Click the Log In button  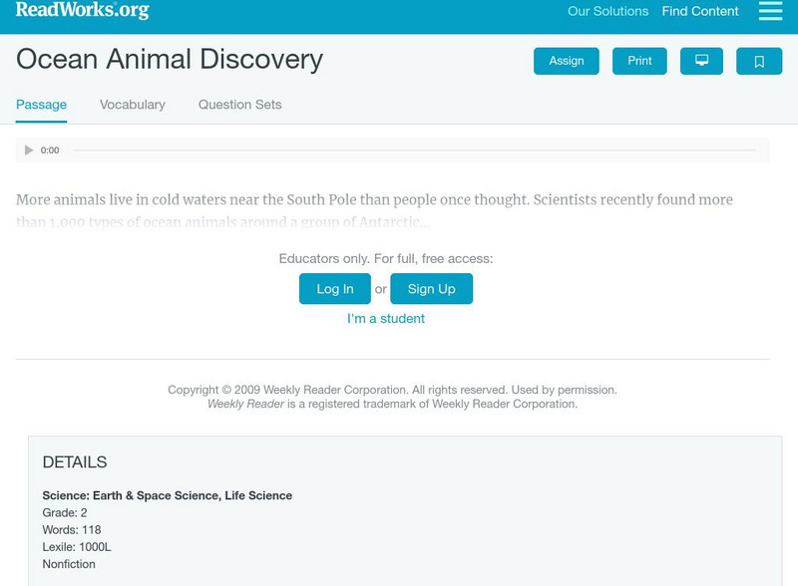(335, 289)
